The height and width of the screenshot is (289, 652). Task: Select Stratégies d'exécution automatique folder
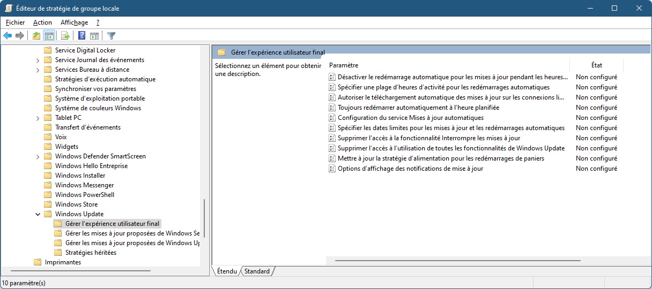(x=105, y=79)
